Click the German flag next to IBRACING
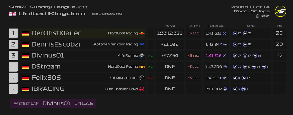The height and width of the screenshot is (115, 293). (x=25, y=89)
